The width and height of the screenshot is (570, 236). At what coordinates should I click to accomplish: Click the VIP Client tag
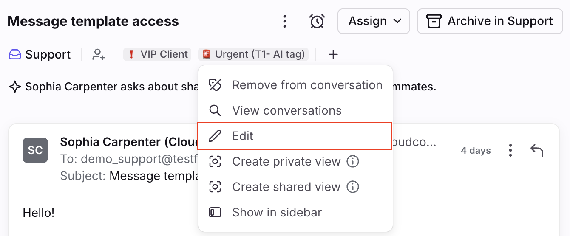pos(158,54)
